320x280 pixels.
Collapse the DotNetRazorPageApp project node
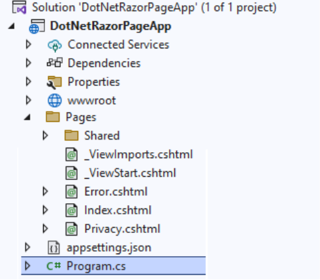coord(11,26)
